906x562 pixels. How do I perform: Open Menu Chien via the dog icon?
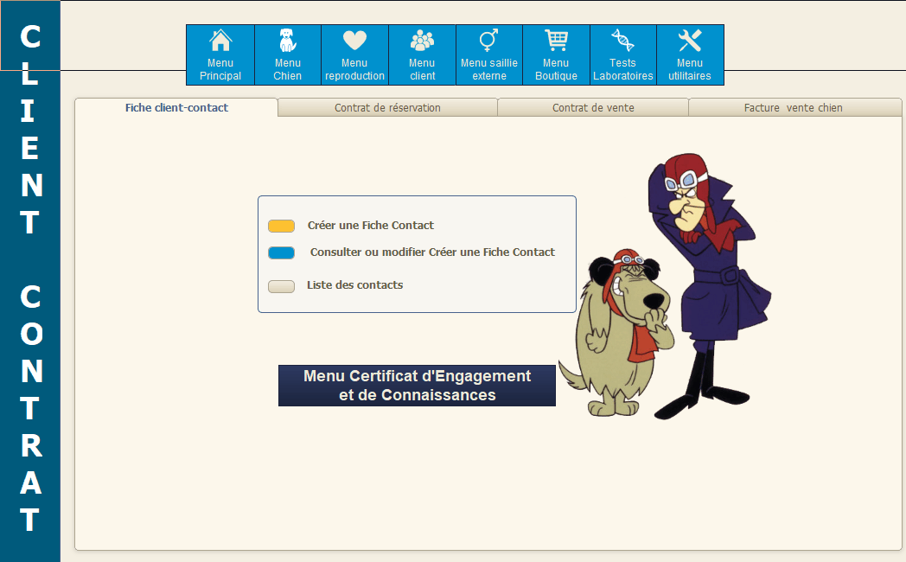point(287,41)
